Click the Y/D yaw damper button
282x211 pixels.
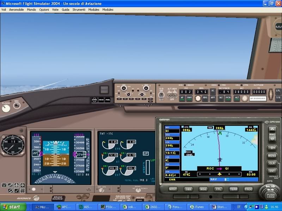click(278, 98)
